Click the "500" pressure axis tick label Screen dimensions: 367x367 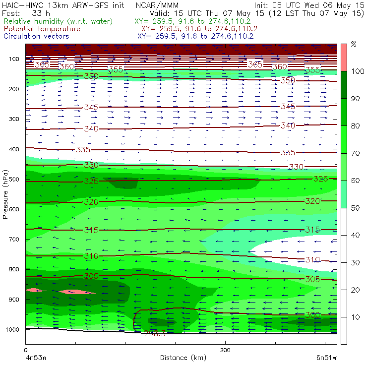pos(14,180)
